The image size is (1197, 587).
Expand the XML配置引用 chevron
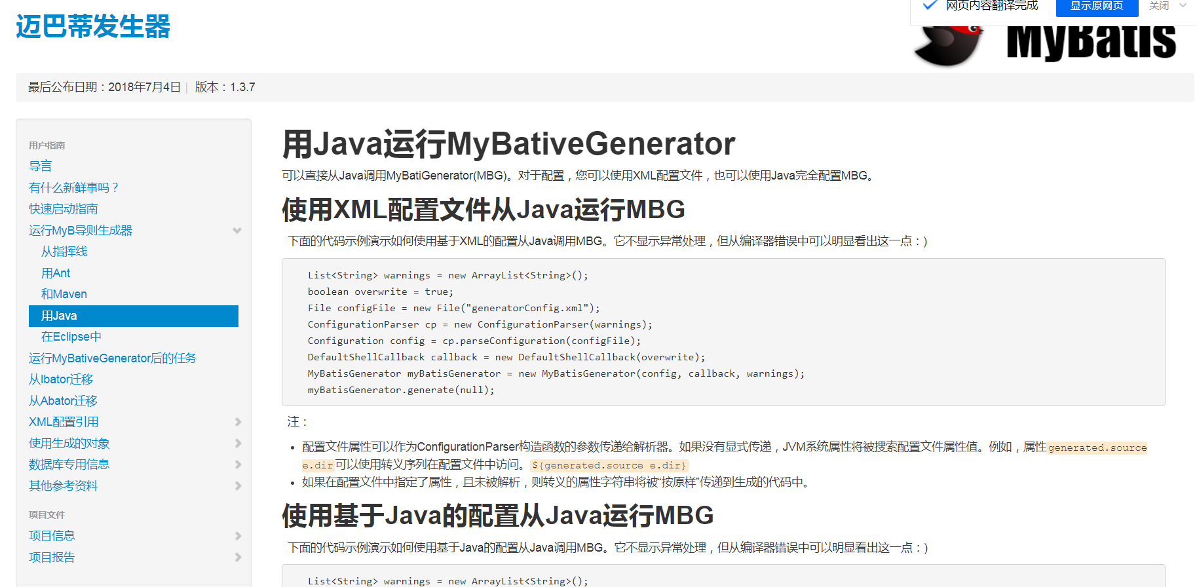pyautogui.click(x=238, y=422)
